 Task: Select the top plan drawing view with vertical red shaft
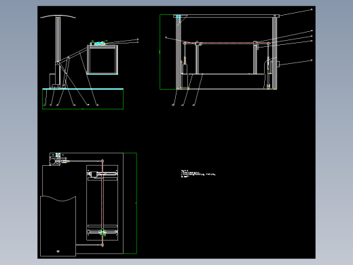click(x=88, y=205)
